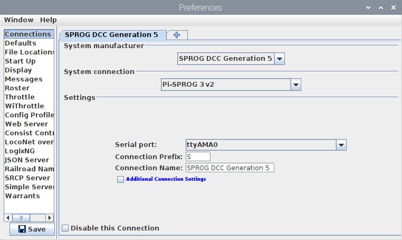Open Roster preferences
This screenshot has height=240, width=402.
29,88
